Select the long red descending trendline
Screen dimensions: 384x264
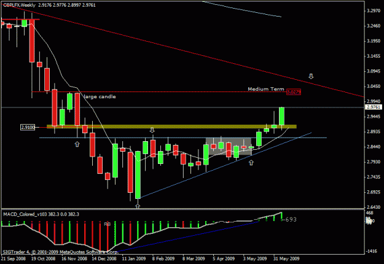[182, 50]
